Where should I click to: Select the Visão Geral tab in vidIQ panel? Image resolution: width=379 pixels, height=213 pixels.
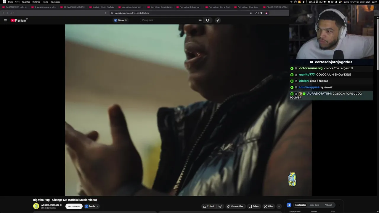click(x=314, y=205)
